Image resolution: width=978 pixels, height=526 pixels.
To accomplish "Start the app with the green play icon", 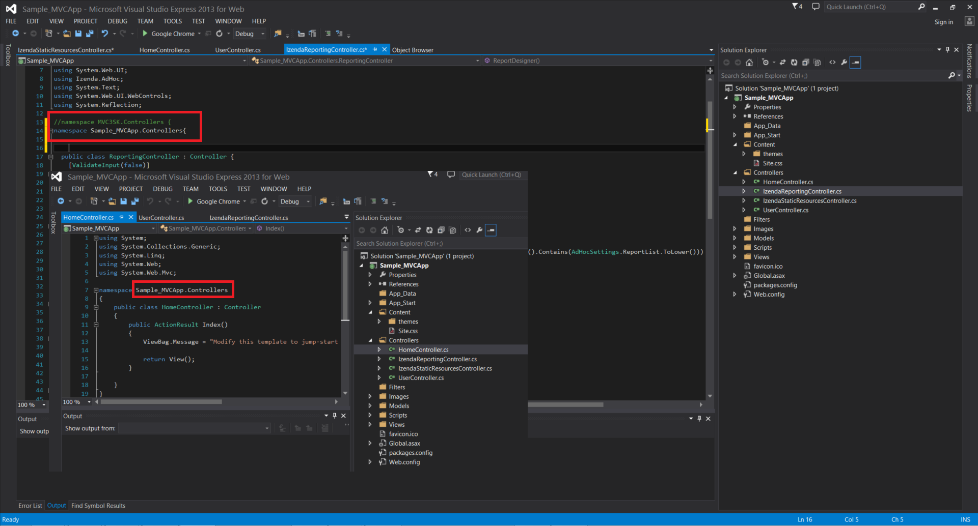I will [145, 34].
